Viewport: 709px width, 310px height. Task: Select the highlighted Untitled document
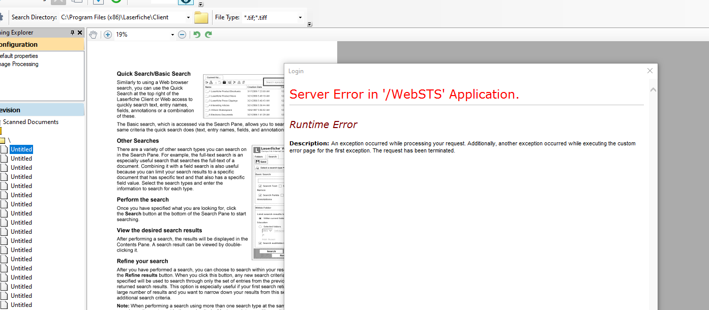pyautogui.click(x=21, y=149)
